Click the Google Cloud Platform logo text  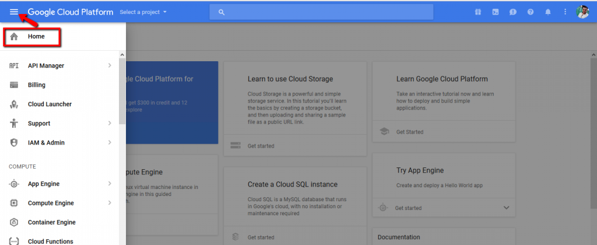coord(71,12)
